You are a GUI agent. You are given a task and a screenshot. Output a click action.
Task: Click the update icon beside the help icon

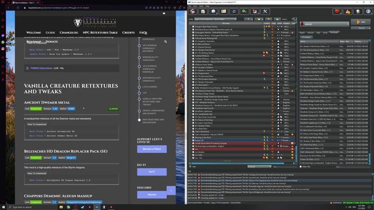pyautogui.click(x=358, y=12)
